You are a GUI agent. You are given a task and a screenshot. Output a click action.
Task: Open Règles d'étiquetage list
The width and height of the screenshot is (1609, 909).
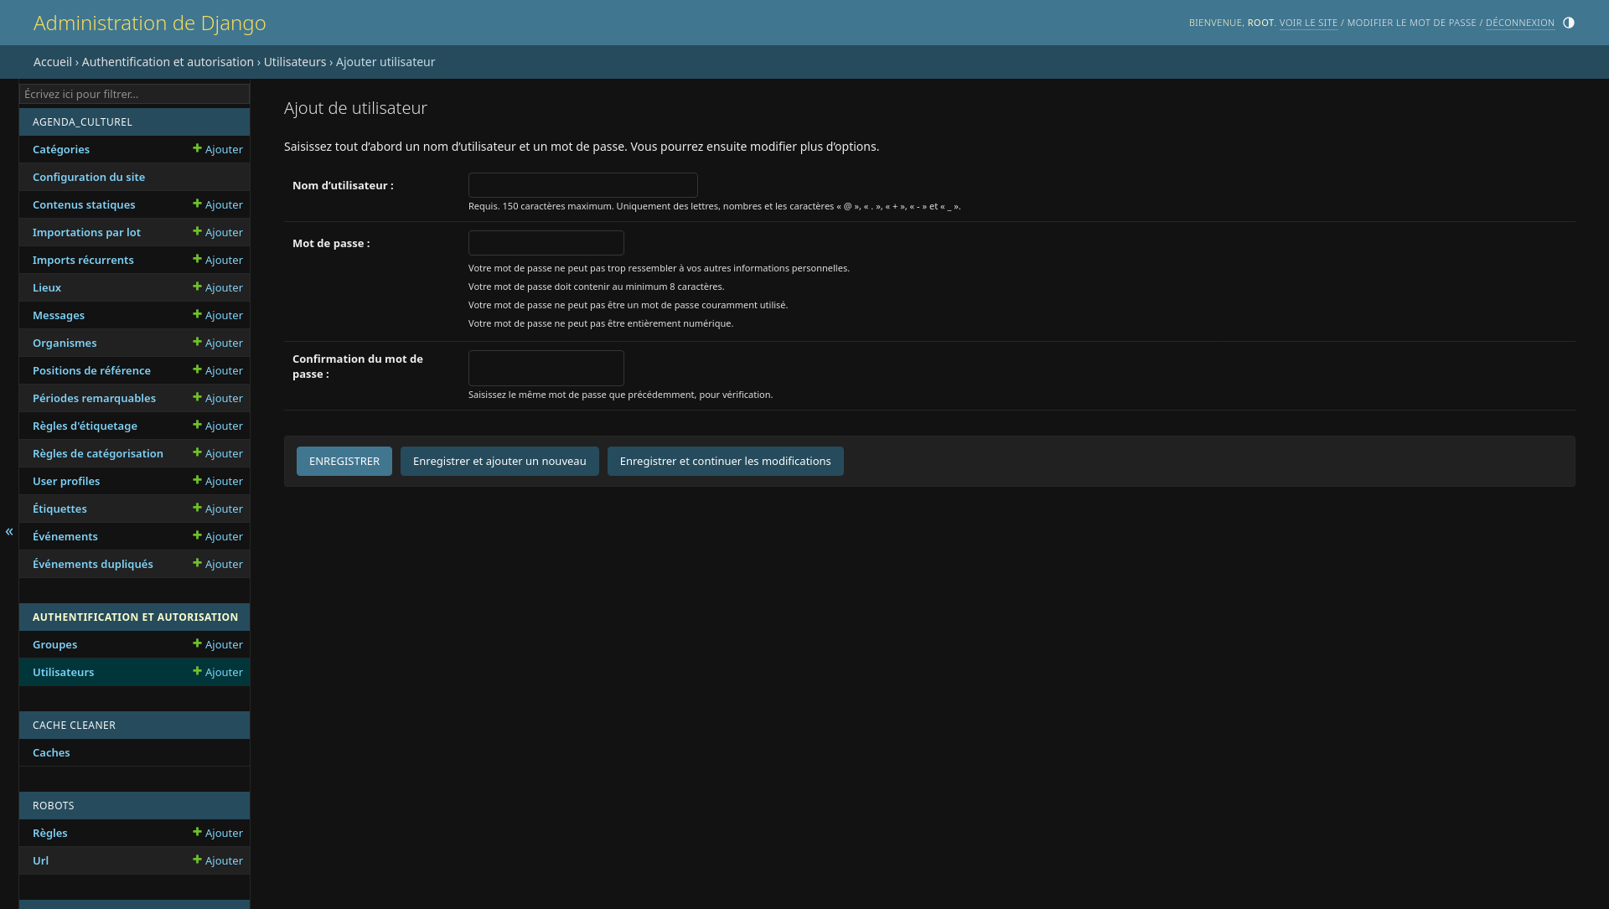pos(85,426)
